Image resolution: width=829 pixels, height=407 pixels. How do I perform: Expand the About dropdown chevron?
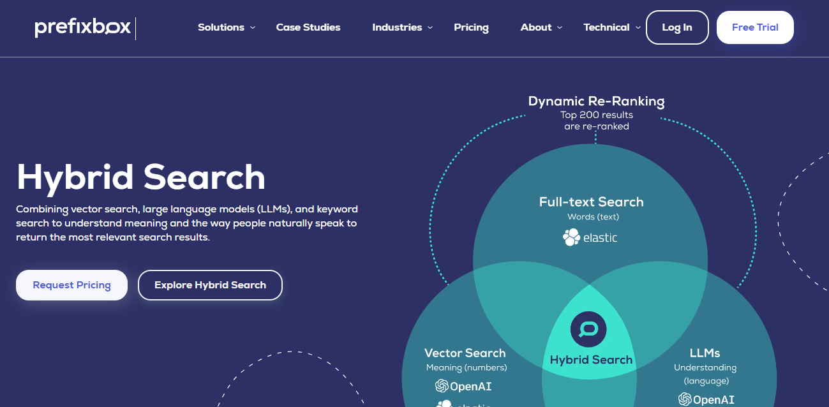(x=560, y=27)
